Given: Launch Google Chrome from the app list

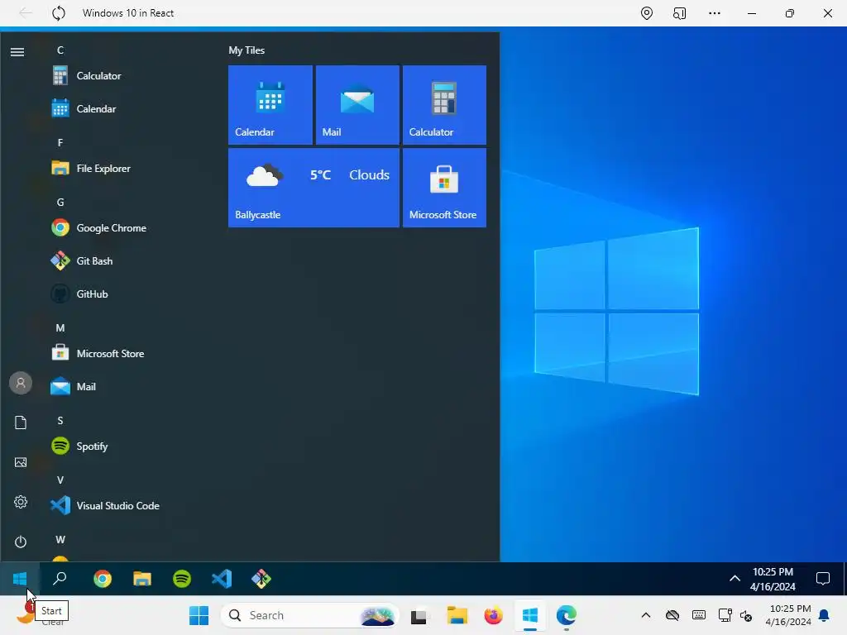Looking at the screenshot, I should (113, 228).
